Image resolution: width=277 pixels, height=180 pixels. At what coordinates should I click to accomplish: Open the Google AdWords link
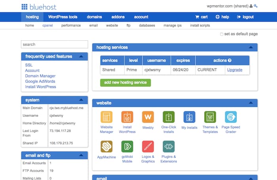[40, 81]
